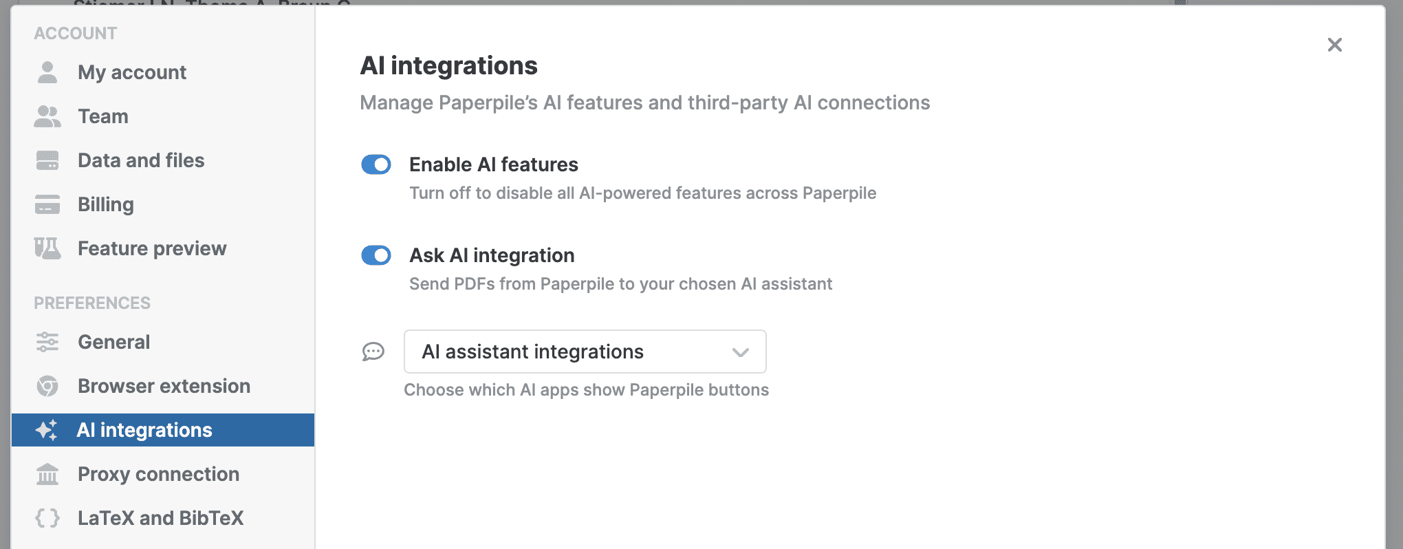This screenshot has height=549, width=1403.
Task: Open the My account settings page
Action: pyautogui.click(x=163, y=72)
